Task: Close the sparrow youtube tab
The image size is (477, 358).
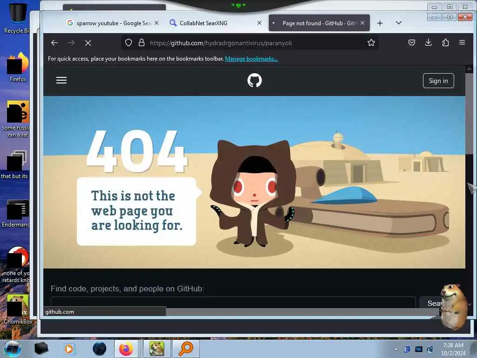Action: [x=157, y=23]
